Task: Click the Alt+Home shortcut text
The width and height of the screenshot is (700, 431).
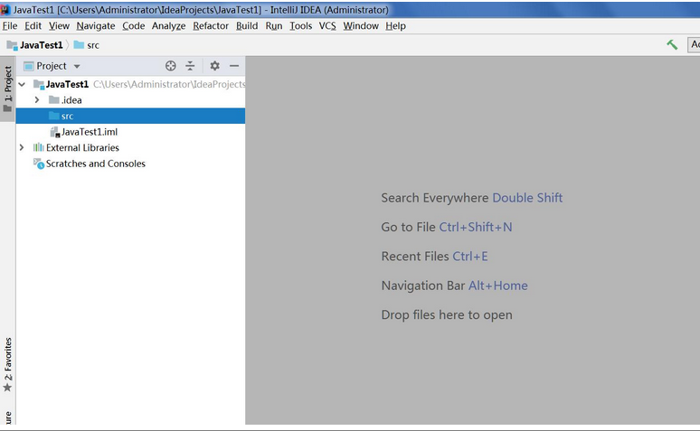Action: 498,286
